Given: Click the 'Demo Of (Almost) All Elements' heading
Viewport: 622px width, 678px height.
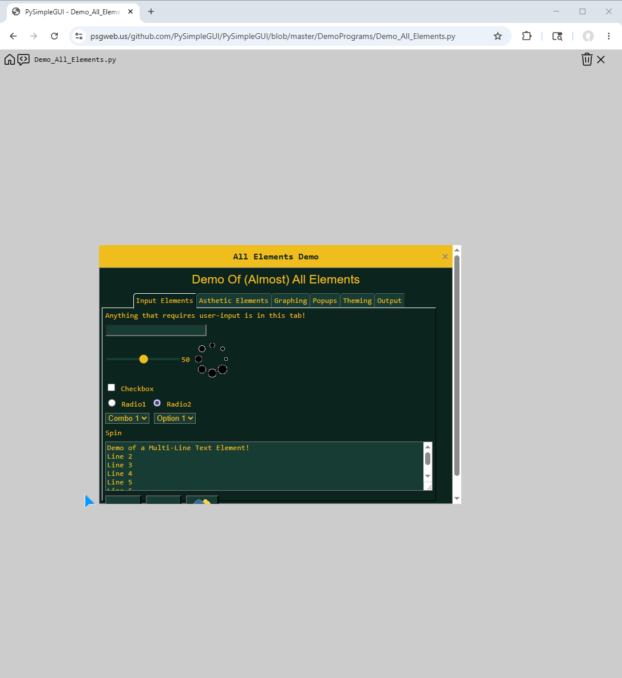Looking at the screenshot, I should [276, 279].
